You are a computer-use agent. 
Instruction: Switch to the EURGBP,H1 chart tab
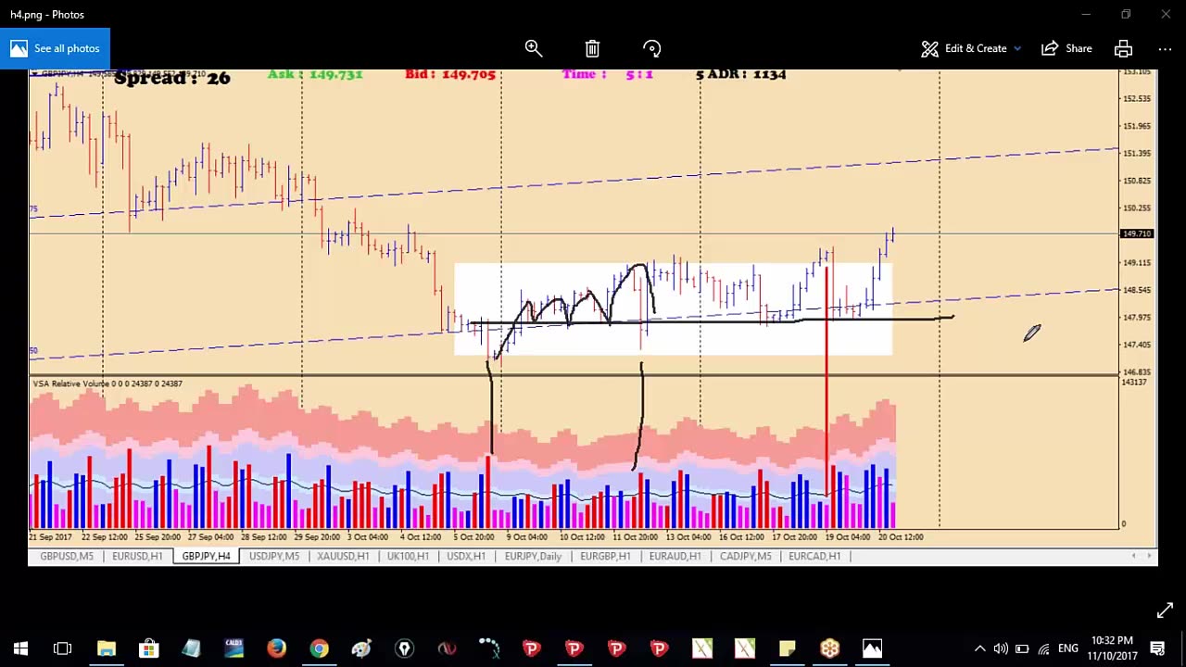coord(605,556)
